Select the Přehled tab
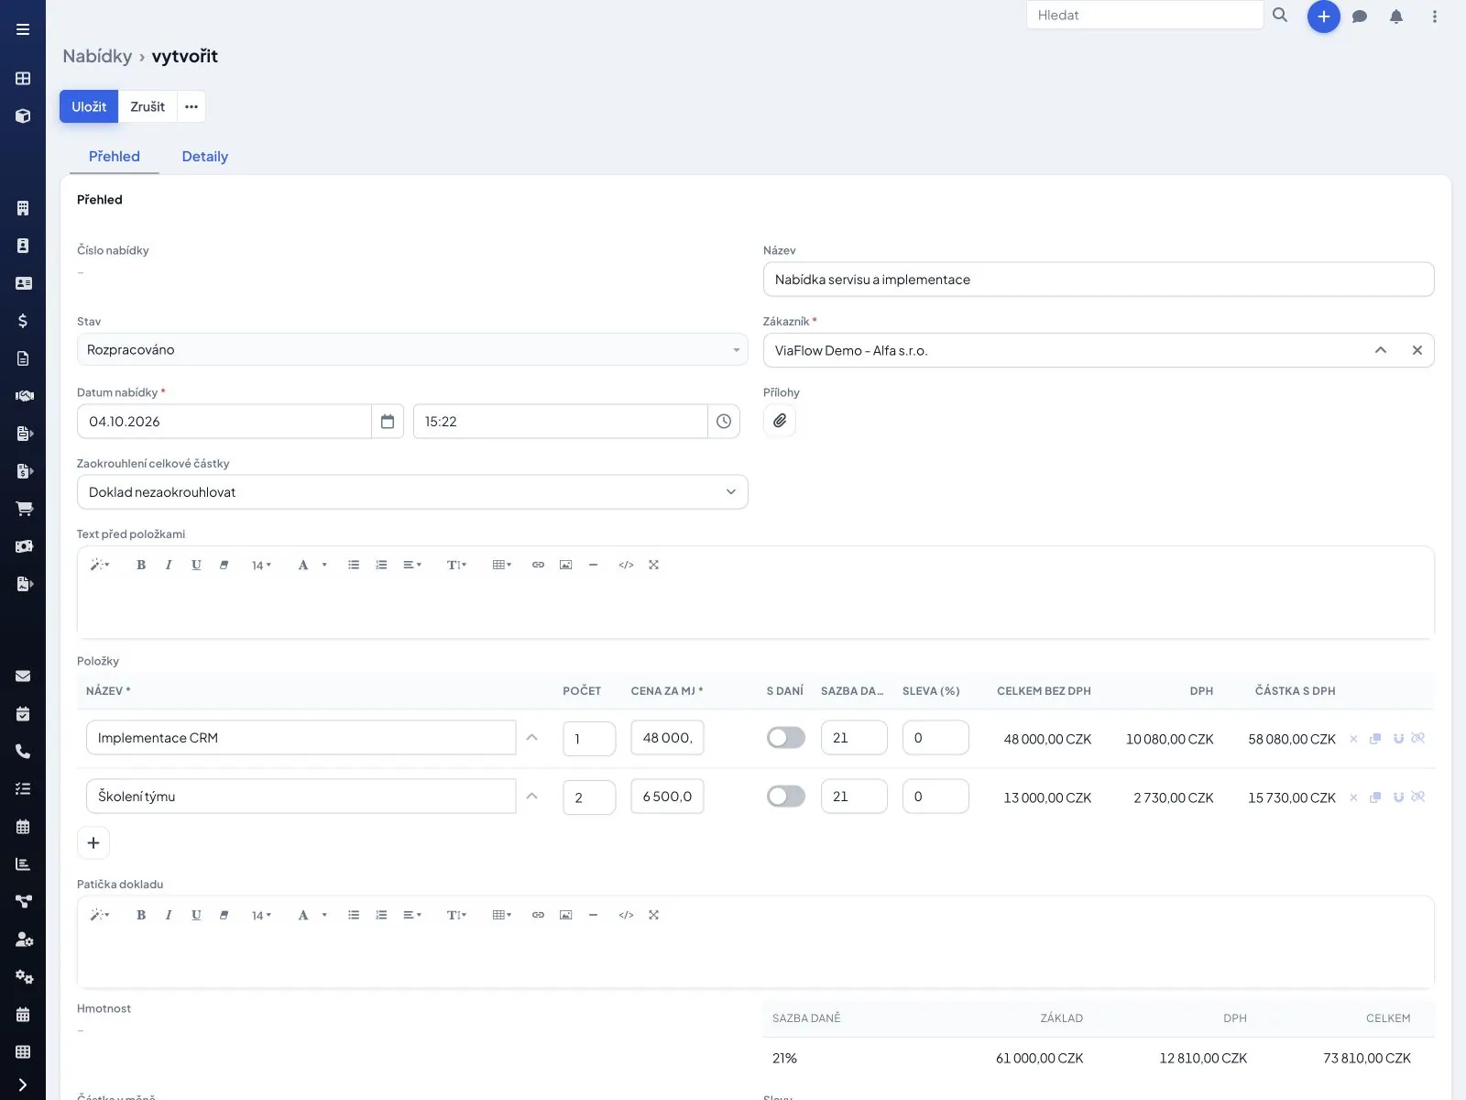 point(115,157)
